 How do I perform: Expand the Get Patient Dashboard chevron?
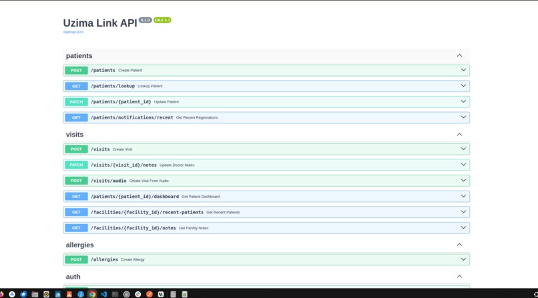(x=463, y=196)
